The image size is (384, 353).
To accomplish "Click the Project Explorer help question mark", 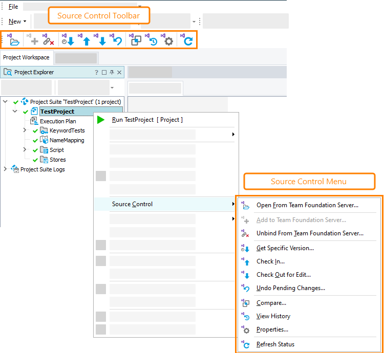I will point(96,72).
